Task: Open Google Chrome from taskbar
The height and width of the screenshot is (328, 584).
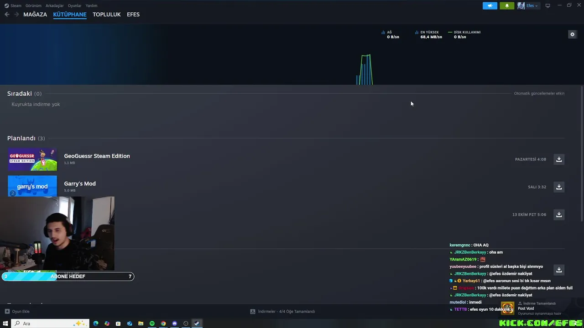Action: pyautogui.click(x=163, y=323)
